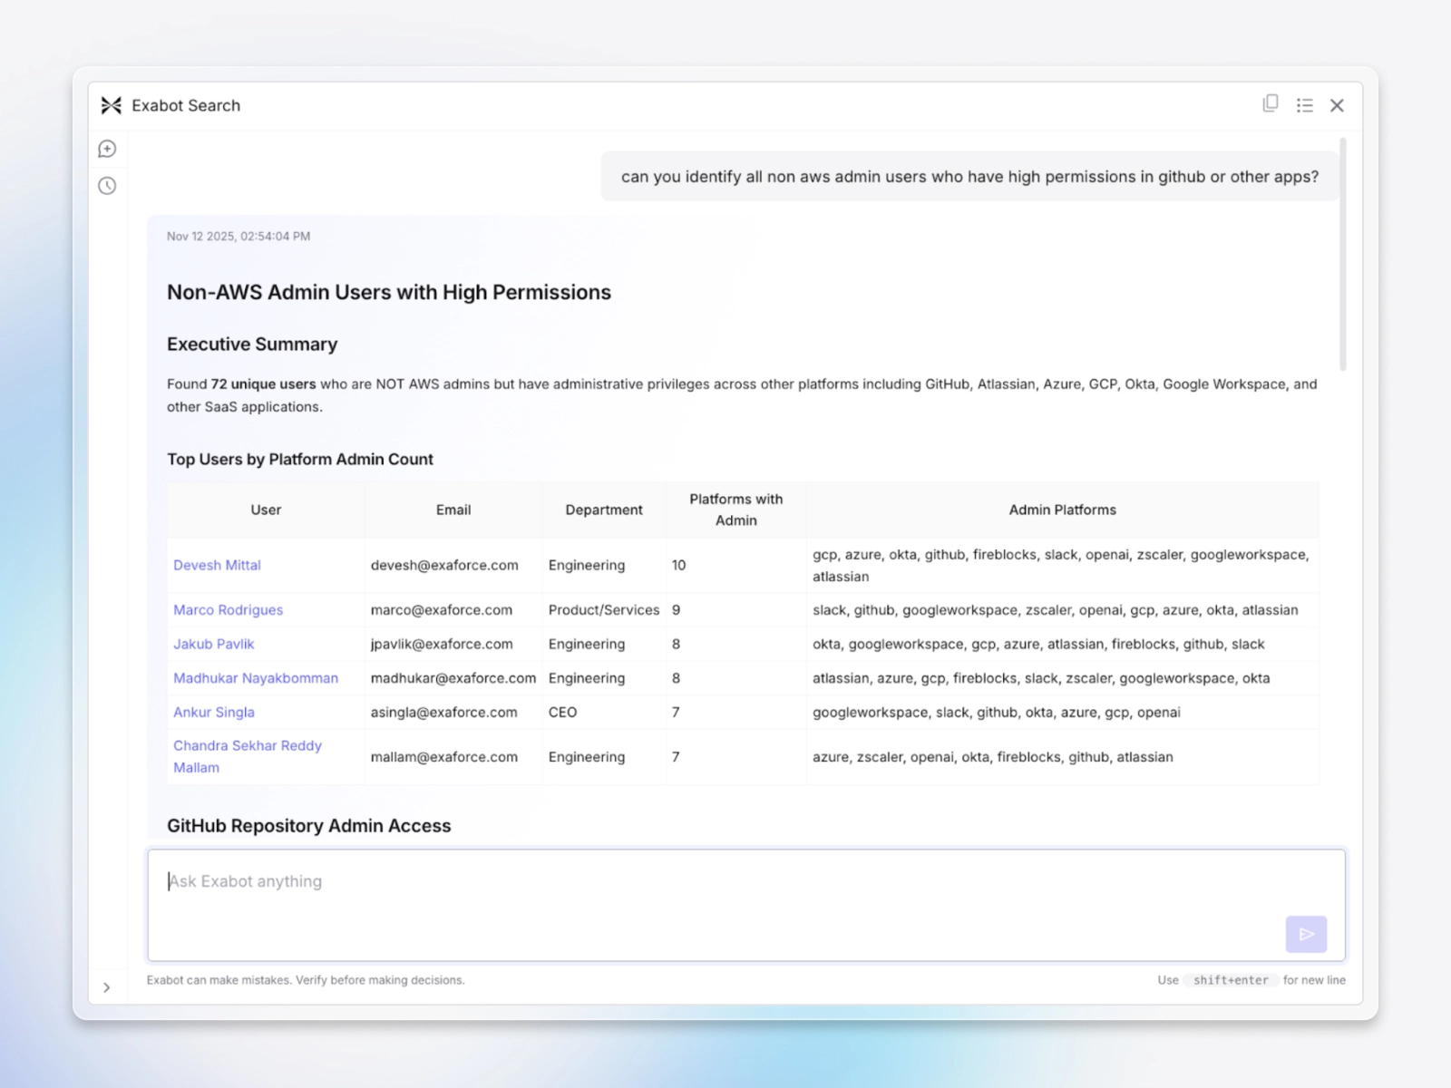Focus the Ask Exabot anything input

coord(746,905)
